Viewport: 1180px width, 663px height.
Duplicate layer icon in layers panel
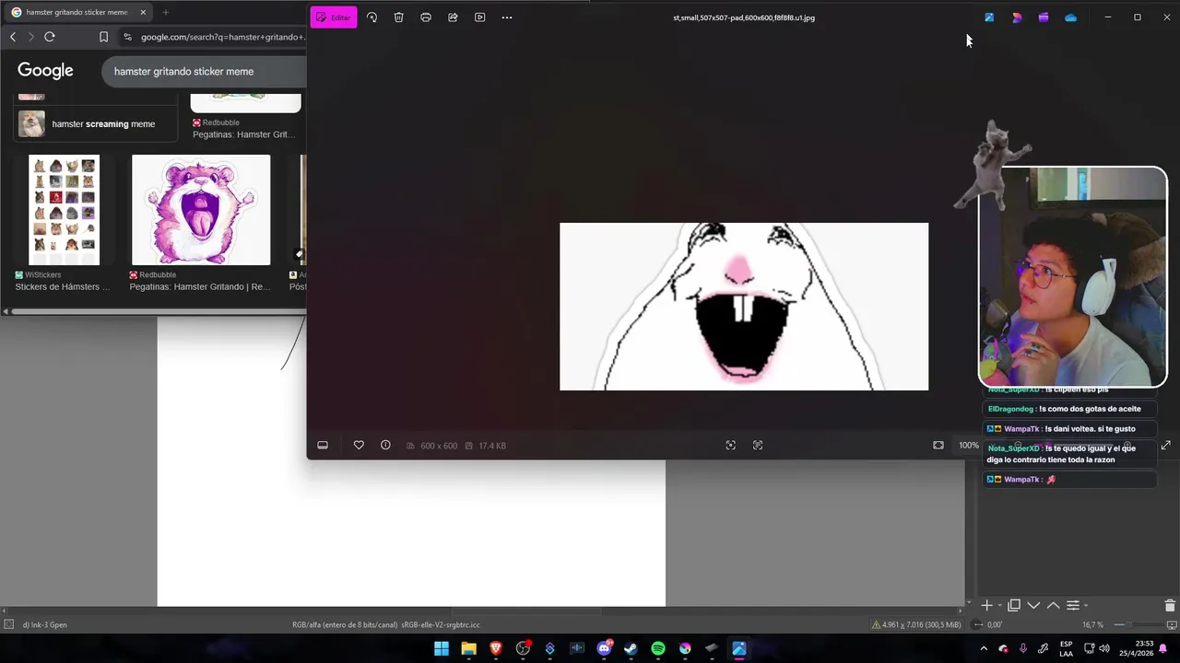coord(1014,605)
